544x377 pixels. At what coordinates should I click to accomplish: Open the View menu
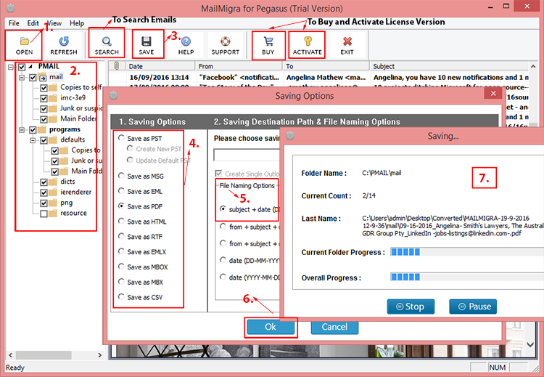coord(54,23)
